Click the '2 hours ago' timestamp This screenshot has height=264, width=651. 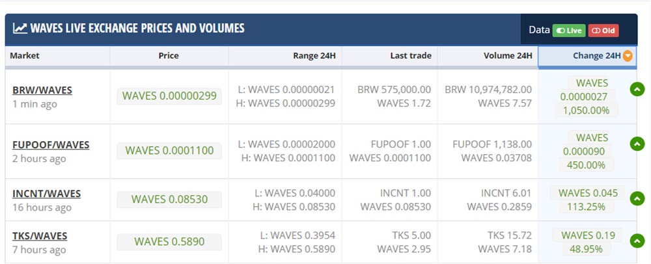click(x=39, y=159)
